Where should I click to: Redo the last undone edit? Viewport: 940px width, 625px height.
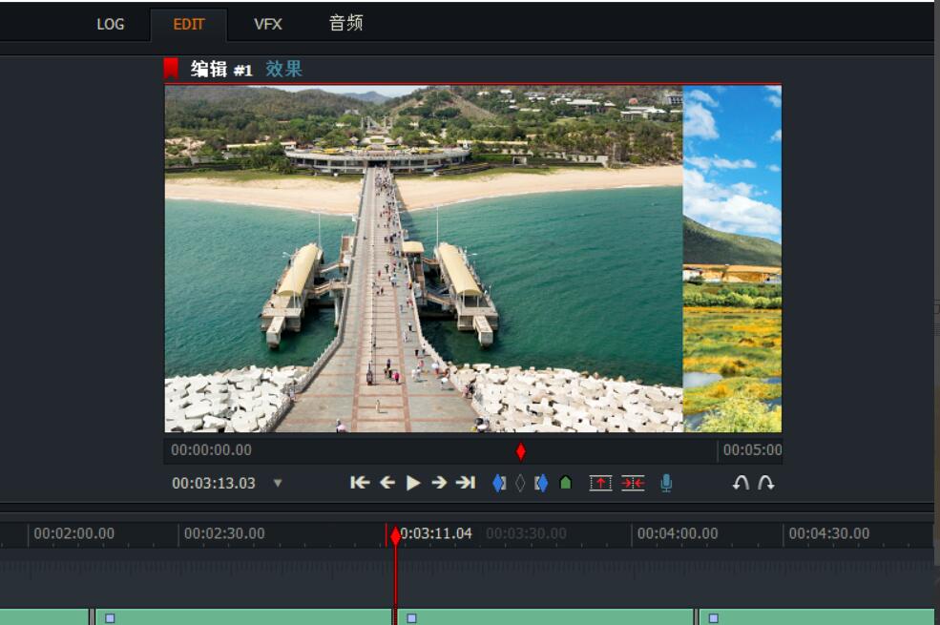(x=765, y=483)
